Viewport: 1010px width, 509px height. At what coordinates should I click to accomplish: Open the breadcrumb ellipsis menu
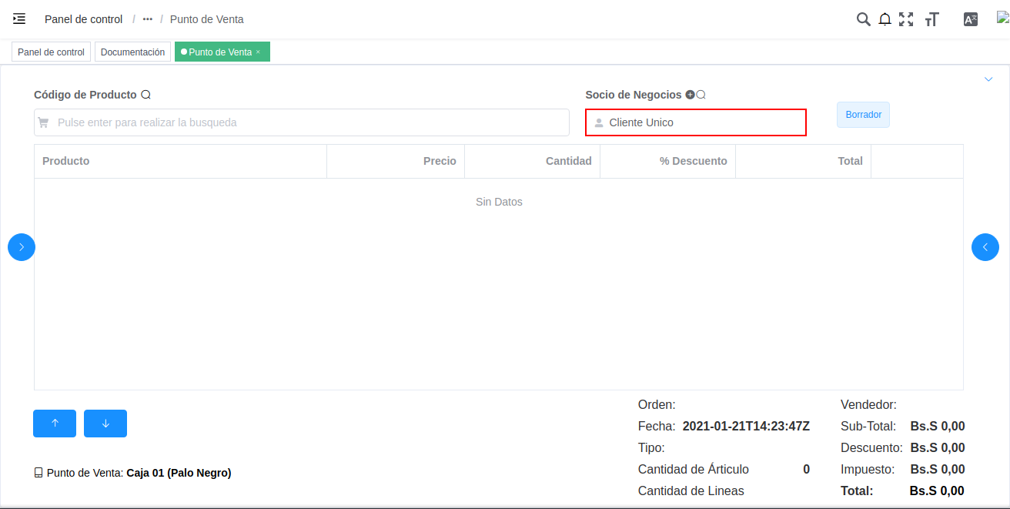coord(146,18)
